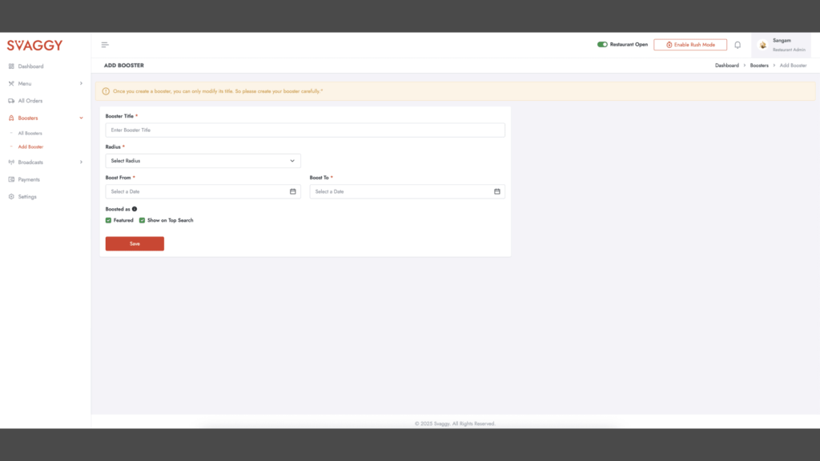Viewport: 820px width, 461px height.
Task: Open the Select Radius dropdown
Action: (x=203, y=160)
